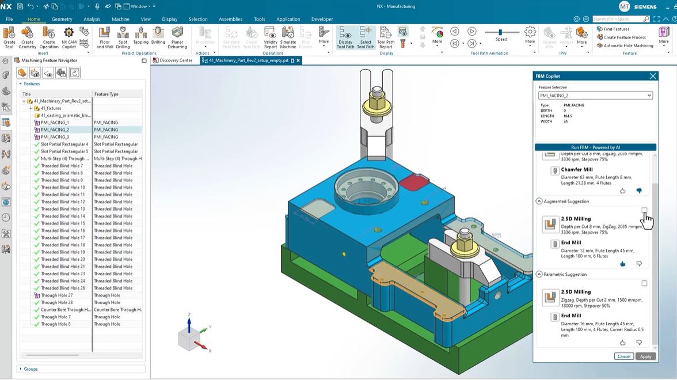Click Find Features in ribbon
The height and width of the screenshot is (380, 677).
click(x=616, y=29)
